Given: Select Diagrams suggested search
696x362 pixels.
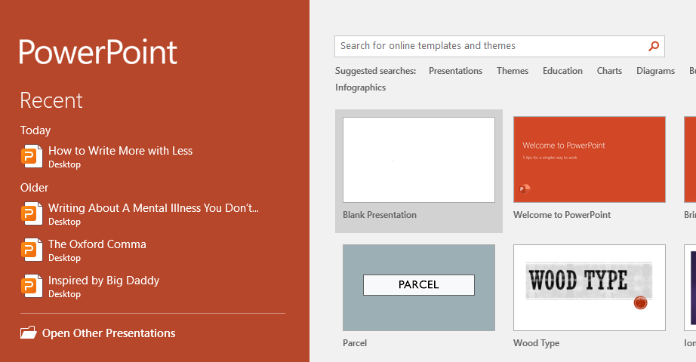Looking at the screenshot, I should point(655,71).
